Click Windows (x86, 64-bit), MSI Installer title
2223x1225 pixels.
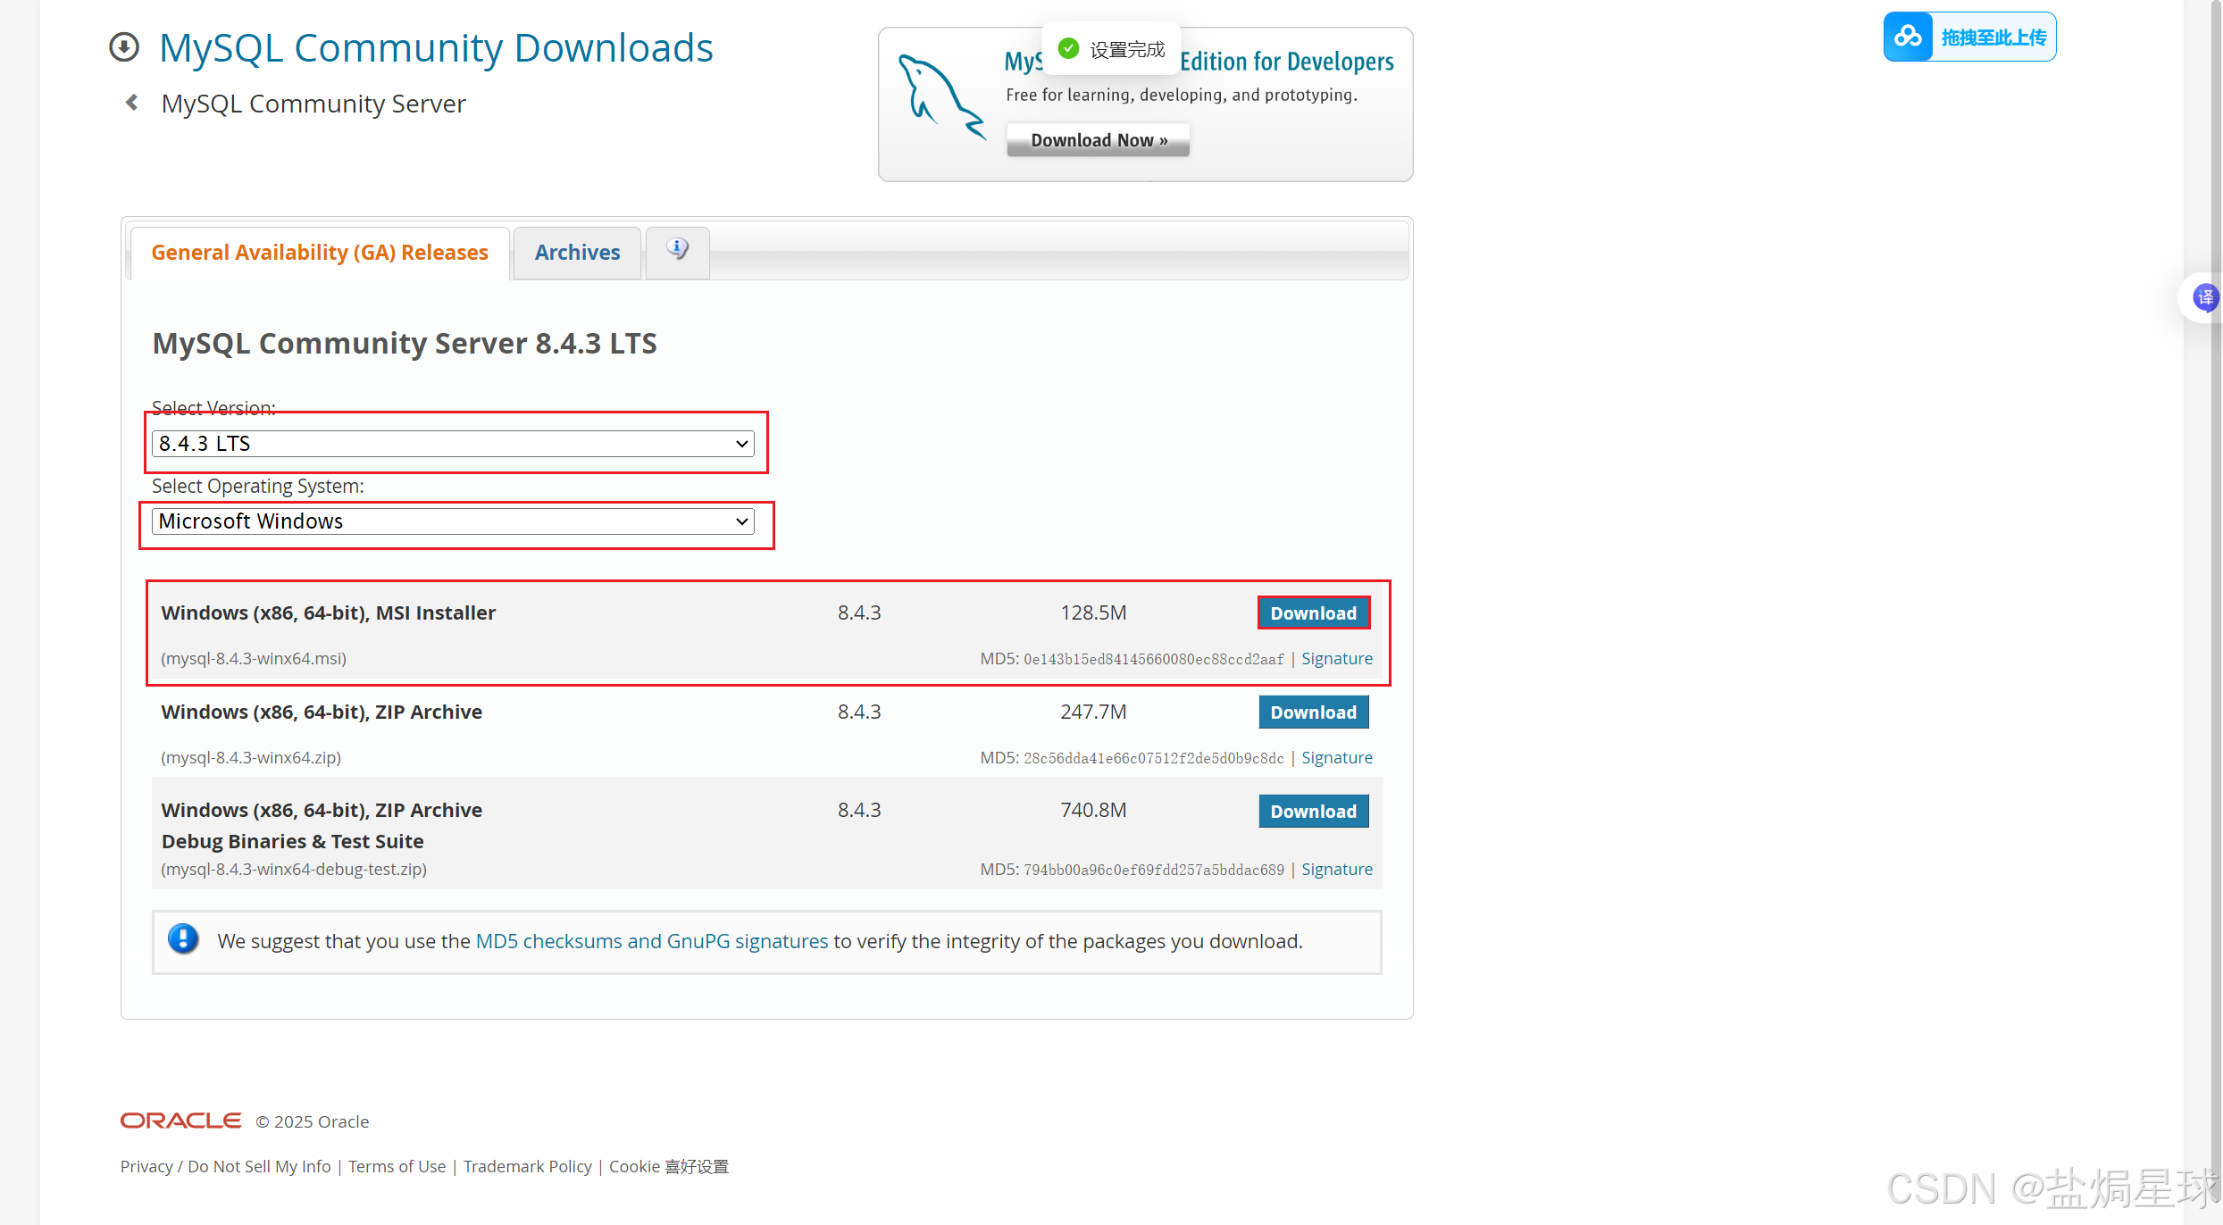pos(328,613)
